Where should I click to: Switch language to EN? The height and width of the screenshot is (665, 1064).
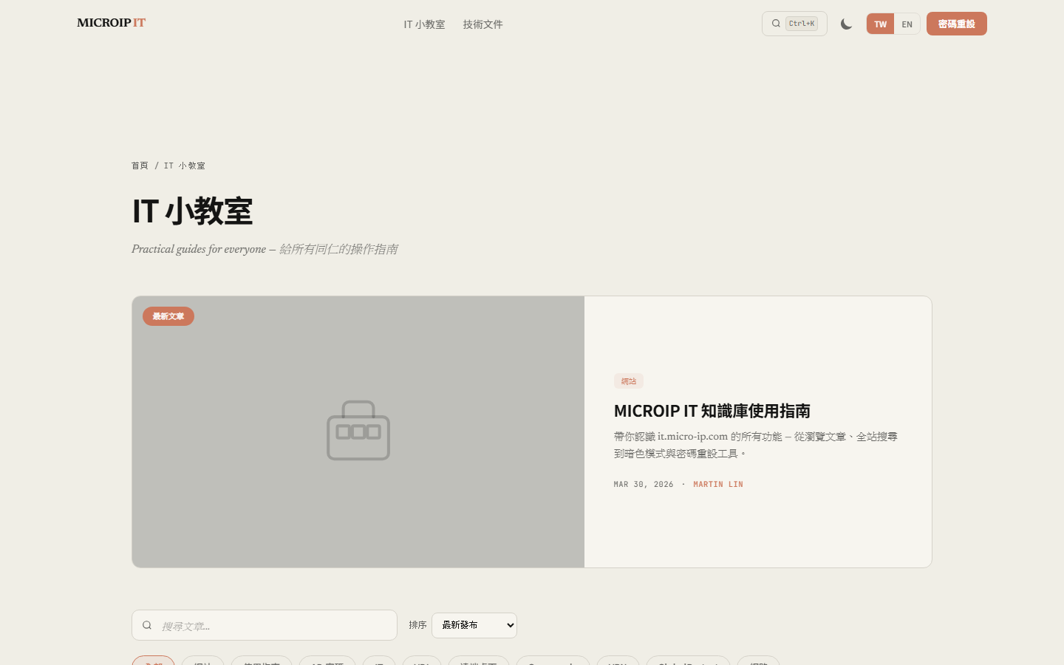point(907,24)
